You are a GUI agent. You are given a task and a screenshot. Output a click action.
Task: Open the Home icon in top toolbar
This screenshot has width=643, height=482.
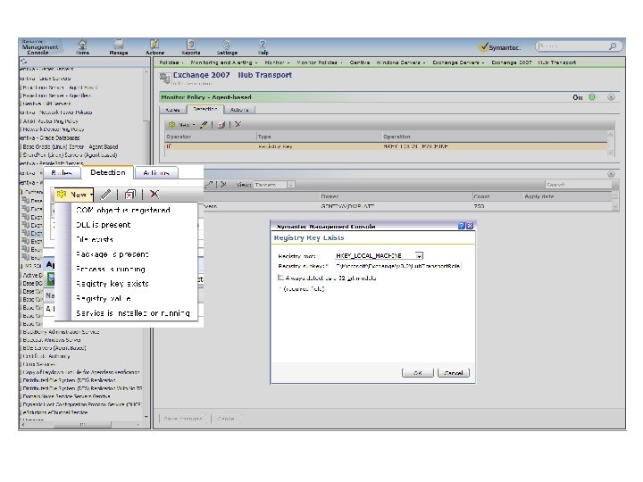pos(82,47)
